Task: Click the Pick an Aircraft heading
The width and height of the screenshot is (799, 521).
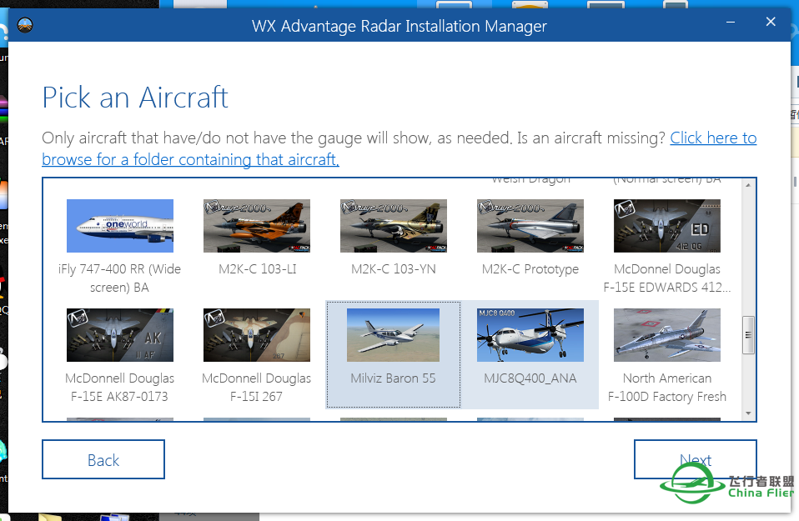Action: (x=135, y=98)
